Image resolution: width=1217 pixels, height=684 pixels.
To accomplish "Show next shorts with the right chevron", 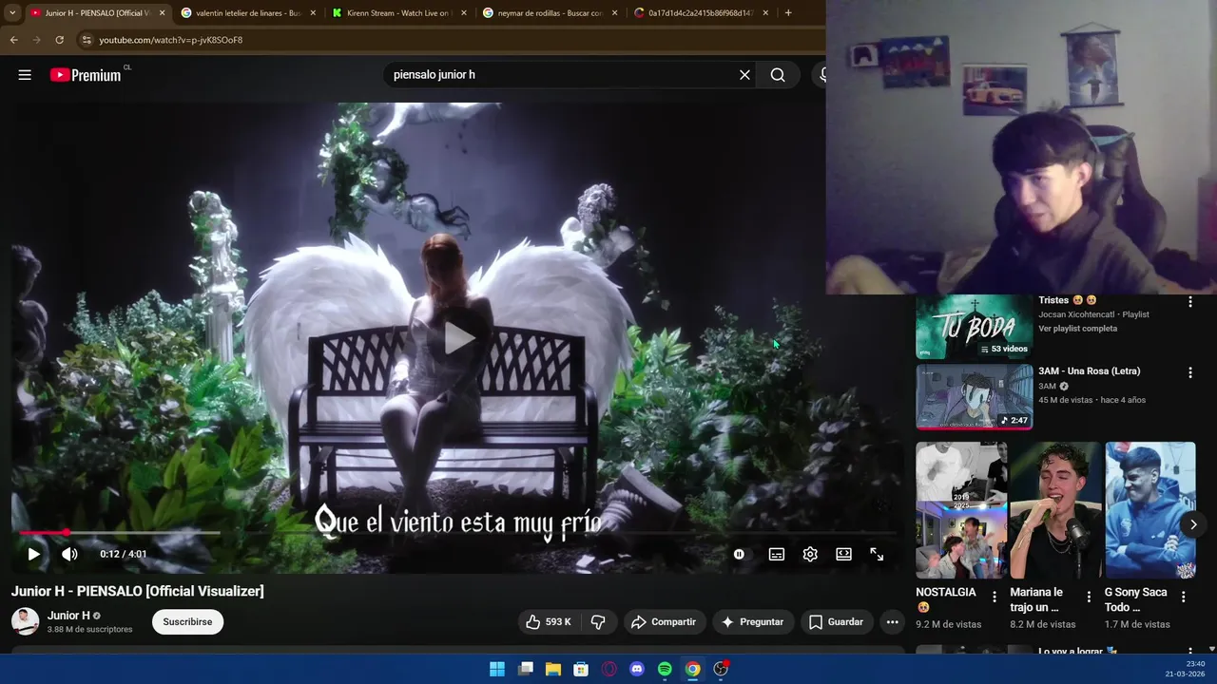I will (x=1193, y=524).
